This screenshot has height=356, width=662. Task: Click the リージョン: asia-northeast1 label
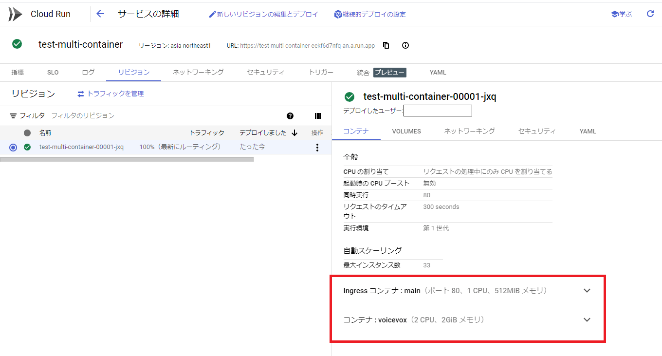coord(175,46)
